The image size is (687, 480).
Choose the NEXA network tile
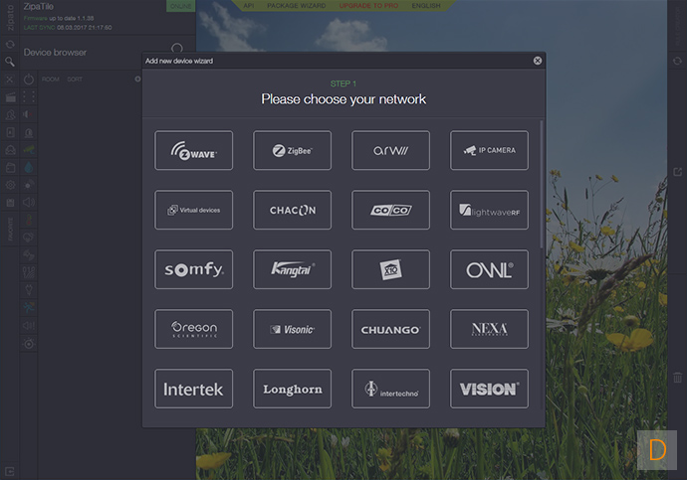(x=490, y=329)
